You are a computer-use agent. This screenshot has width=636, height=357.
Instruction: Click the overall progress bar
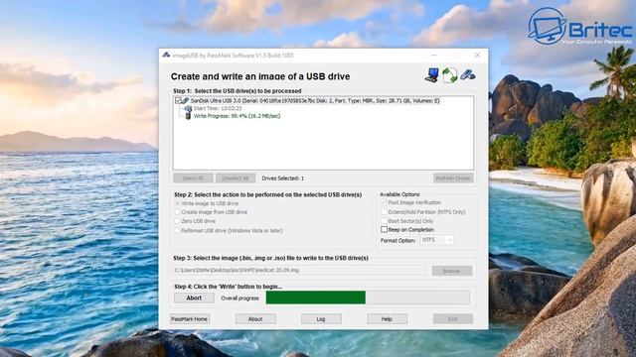click(368, 297)
